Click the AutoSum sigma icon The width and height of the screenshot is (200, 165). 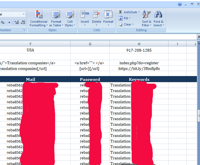click(x=120, y=12)
